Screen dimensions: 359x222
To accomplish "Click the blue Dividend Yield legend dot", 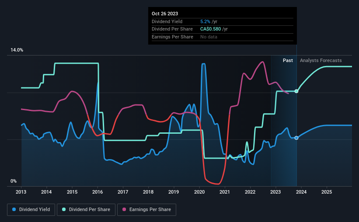I will click(14, 209).
